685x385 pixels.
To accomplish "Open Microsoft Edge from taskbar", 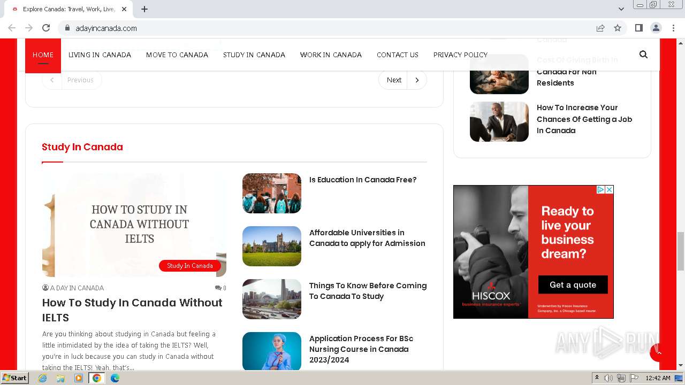I will (115, 378).
